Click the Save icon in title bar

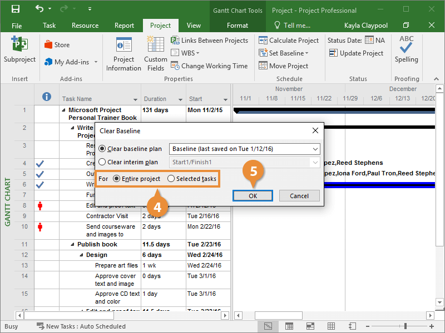tap(15, 9)
